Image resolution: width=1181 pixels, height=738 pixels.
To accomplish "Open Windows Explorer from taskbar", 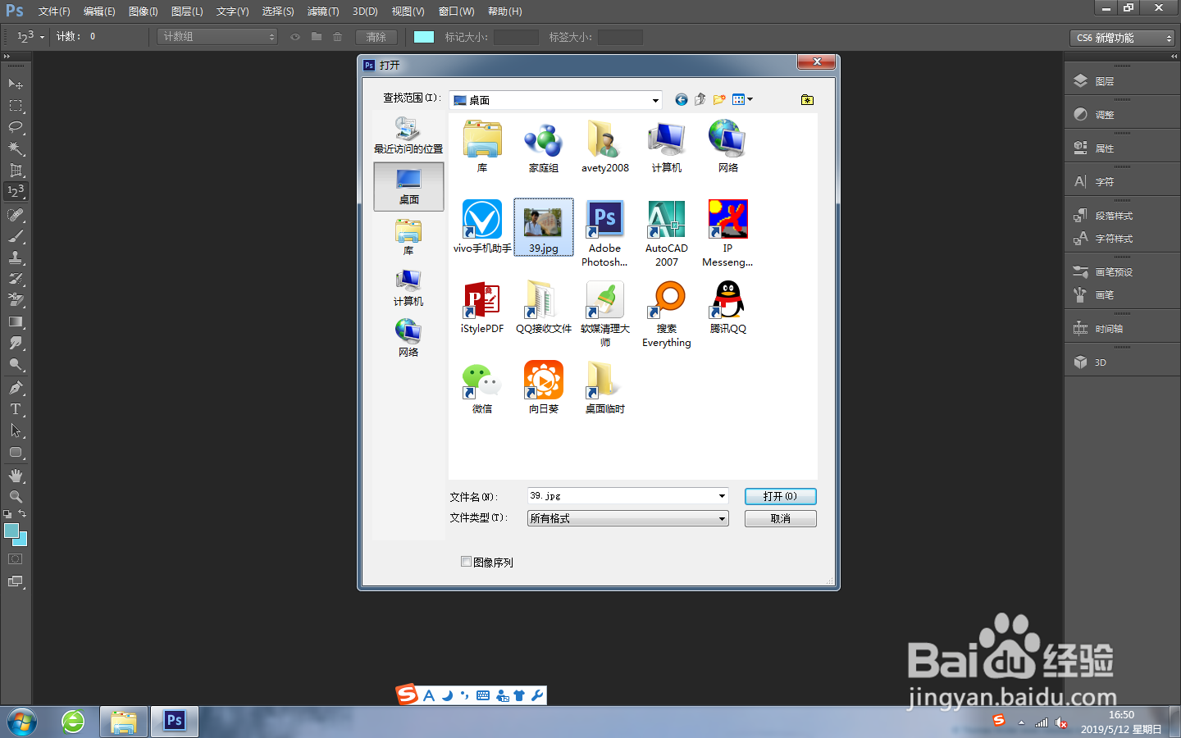I will click(x=124, y=722).
